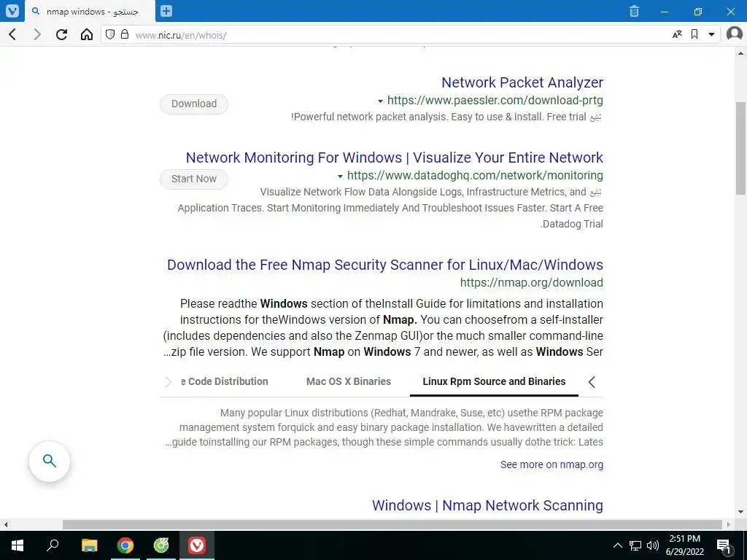Open Windows | Nmap Network Scanning link
The width and height of the screenshot is (747, 560).
point(487,505)
